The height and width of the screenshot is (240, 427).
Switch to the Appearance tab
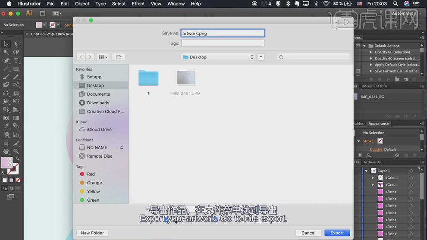[378, 124]
